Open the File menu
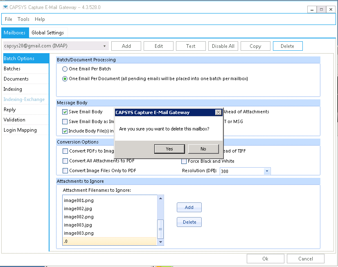338x267 pixels. coord(9,19)
